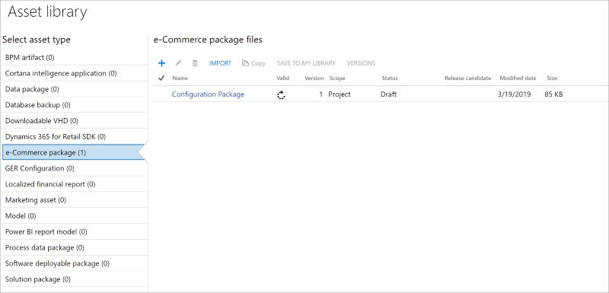The height and width of the screenshot is (293, 609).
Task: Click the Size column header
Action: pyautogui.click(x=552, y=78)
